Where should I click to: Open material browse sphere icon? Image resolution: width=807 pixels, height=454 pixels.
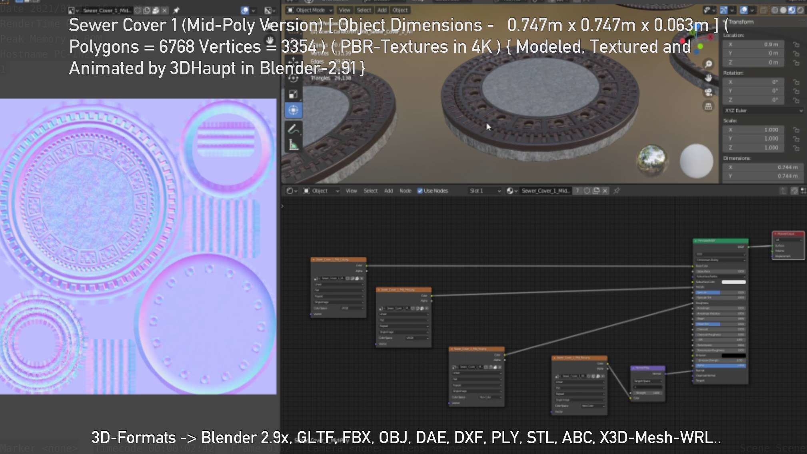click(x=512, y=191)
